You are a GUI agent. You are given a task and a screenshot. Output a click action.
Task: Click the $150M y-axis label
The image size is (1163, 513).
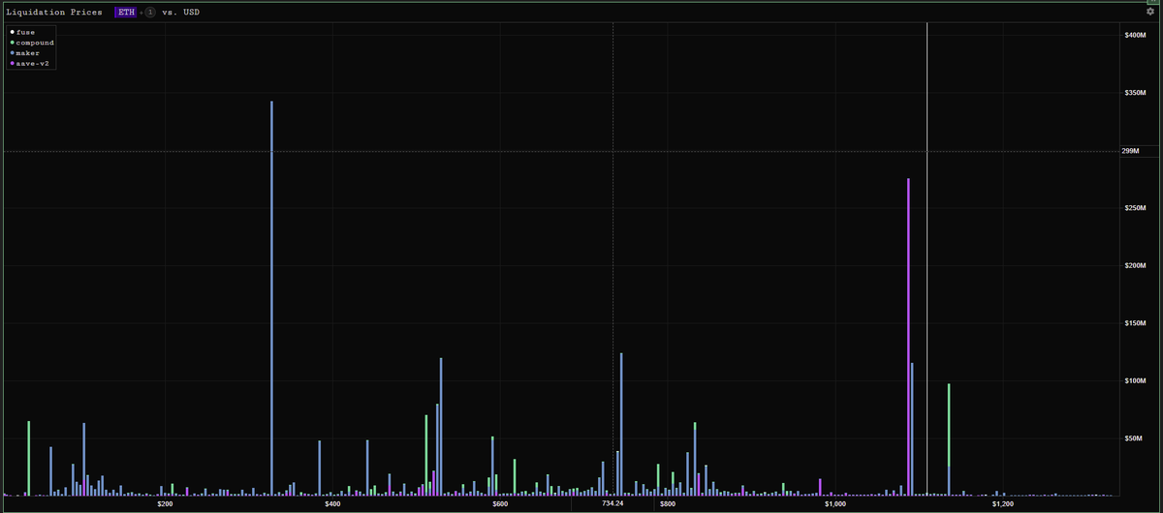pos(1135,323)
